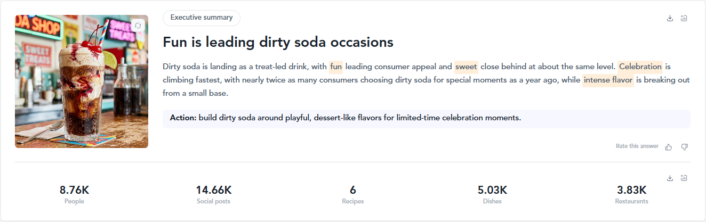This screenshot has height=222, width=706.
Task: Open the 5.03K Dishes stat
Action: click(x=492, y=194)
